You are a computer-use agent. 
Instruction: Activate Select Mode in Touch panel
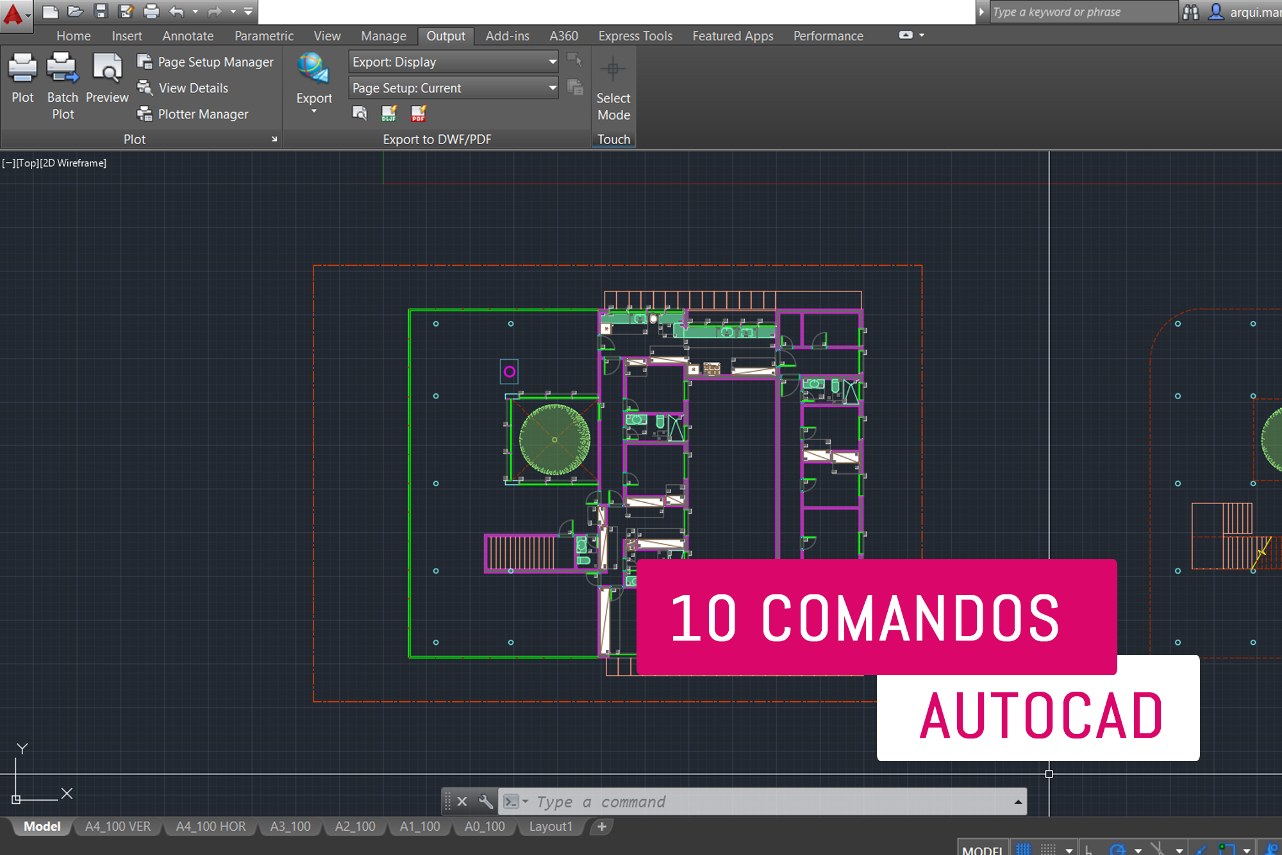tap(613, 87)
